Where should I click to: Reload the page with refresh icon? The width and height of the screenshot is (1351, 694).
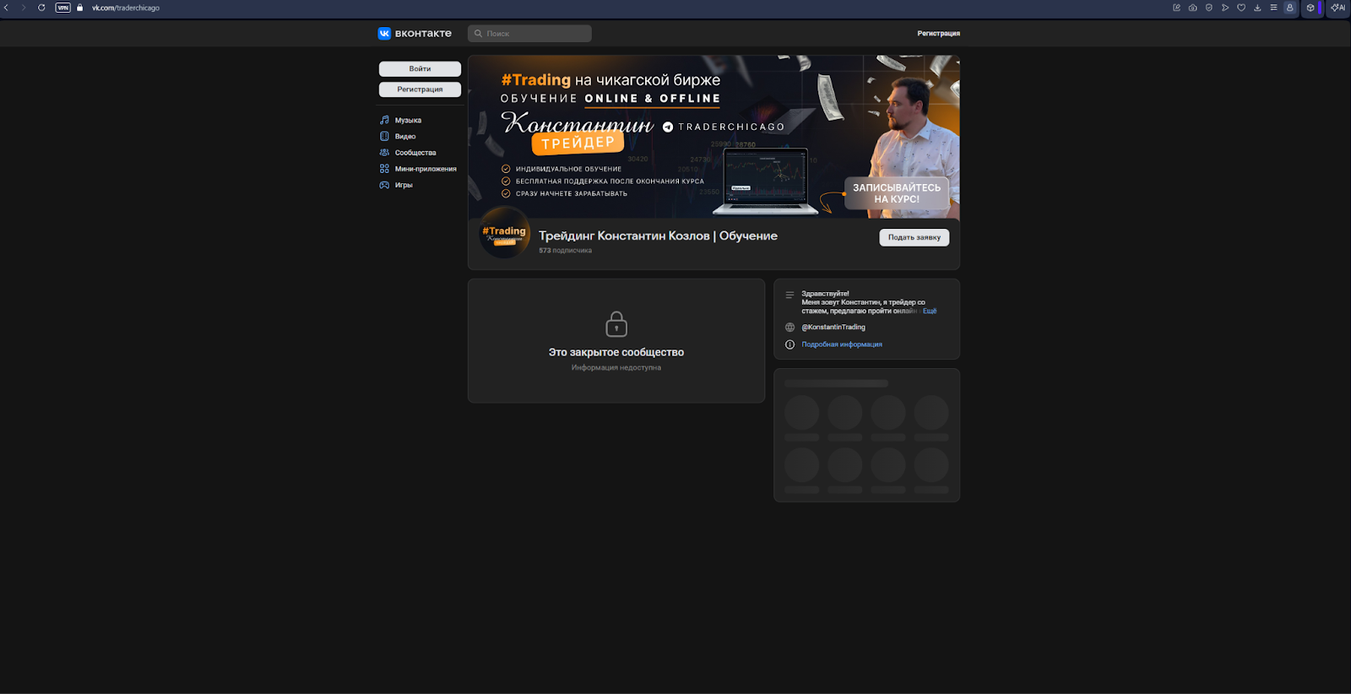(41, 8)
